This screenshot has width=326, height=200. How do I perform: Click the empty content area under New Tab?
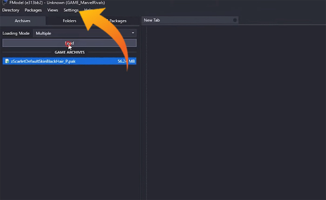click(x=233, y=112)
